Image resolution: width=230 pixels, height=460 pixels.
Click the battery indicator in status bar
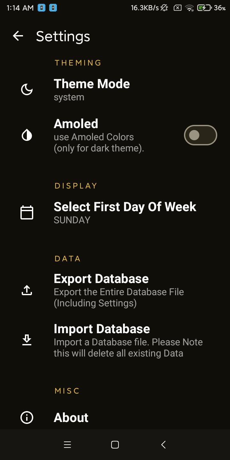point(204,8)
